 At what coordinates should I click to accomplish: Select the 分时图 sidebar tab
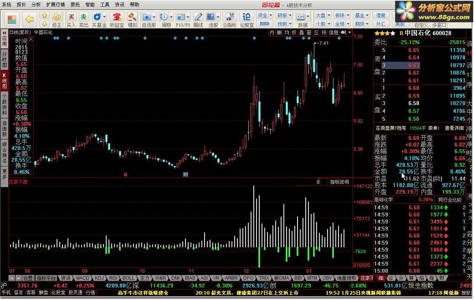pos(4,59)
